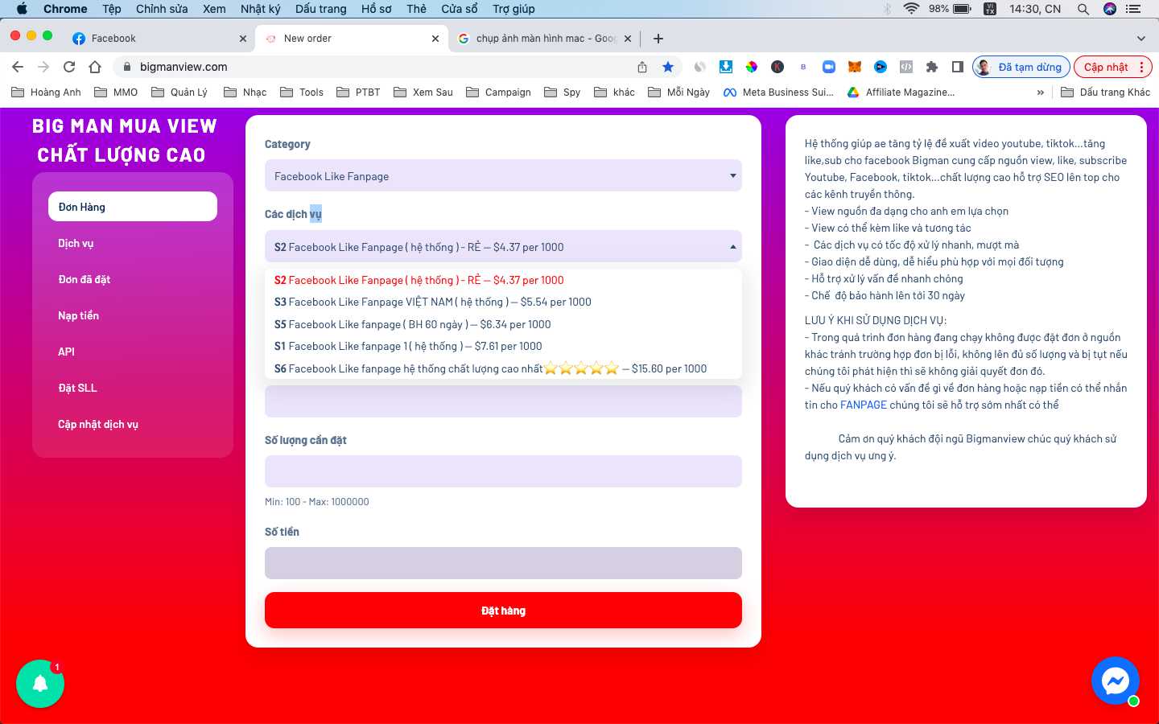1159x724 pixels.
Task: Open the tab search chevron
Action: [x=1140, y=39]
